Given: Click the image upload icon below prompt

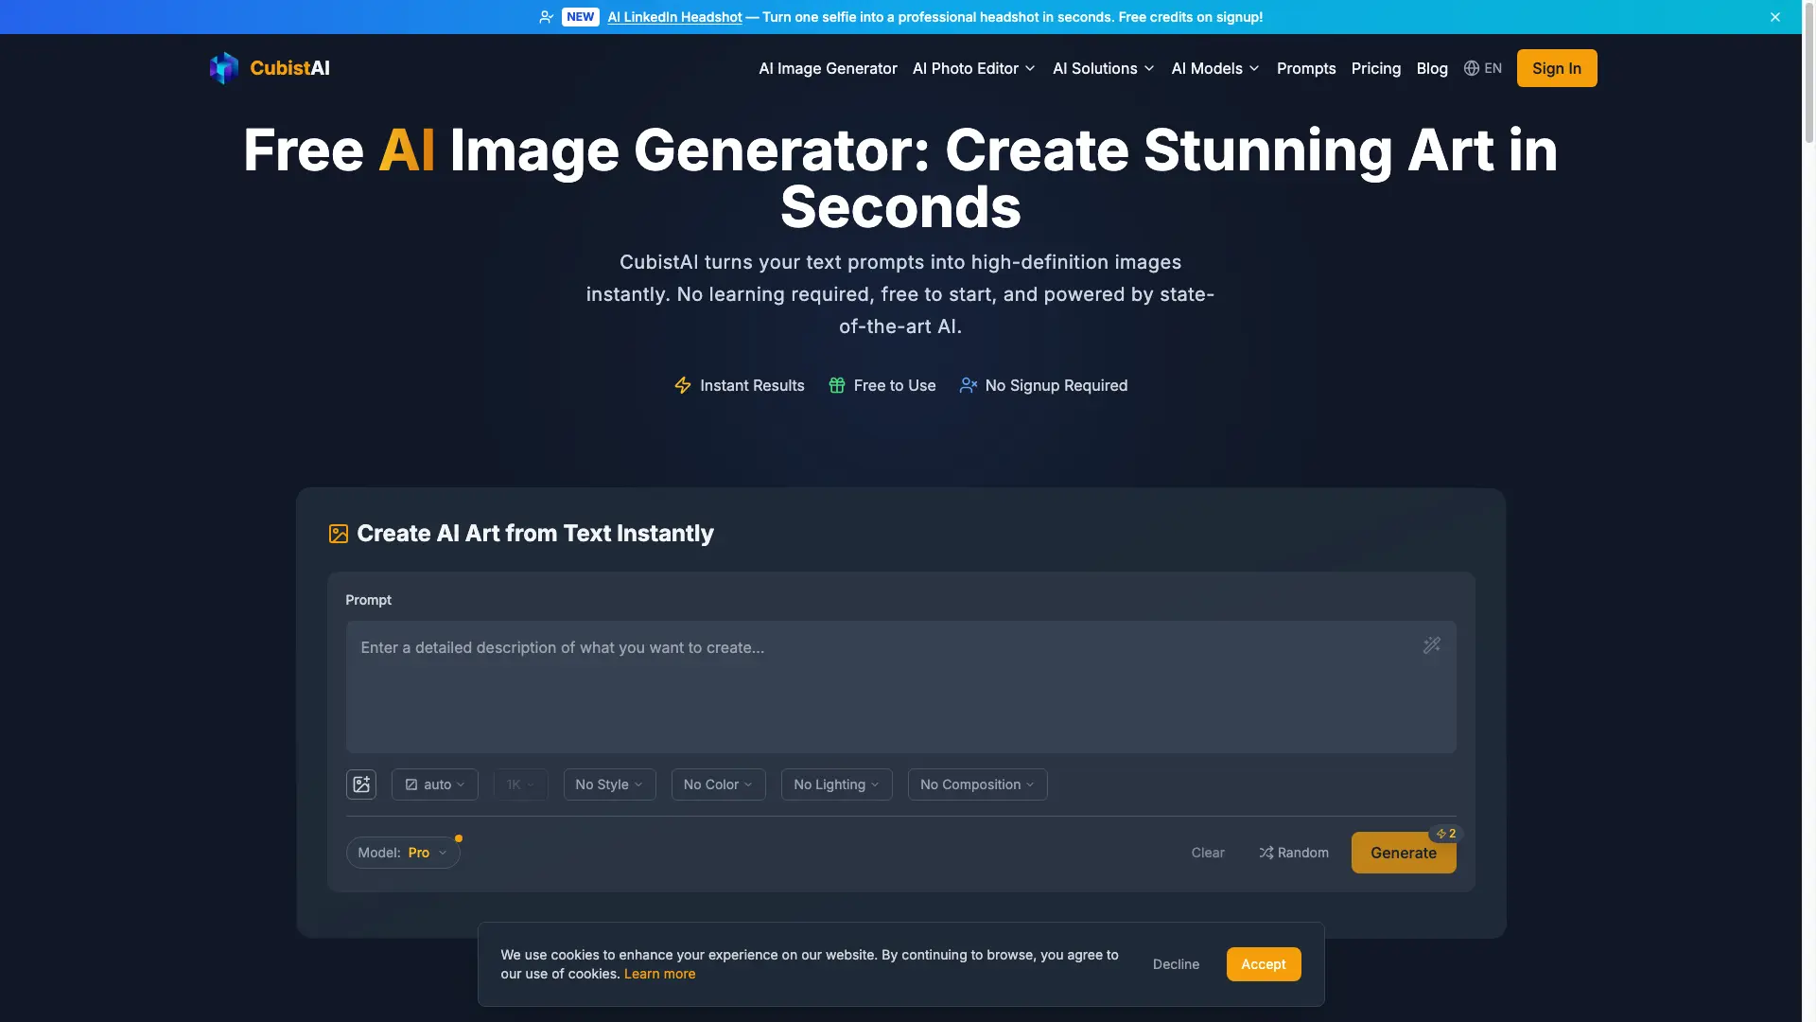Looking at the screenshot, I should [x=361, y=784].
